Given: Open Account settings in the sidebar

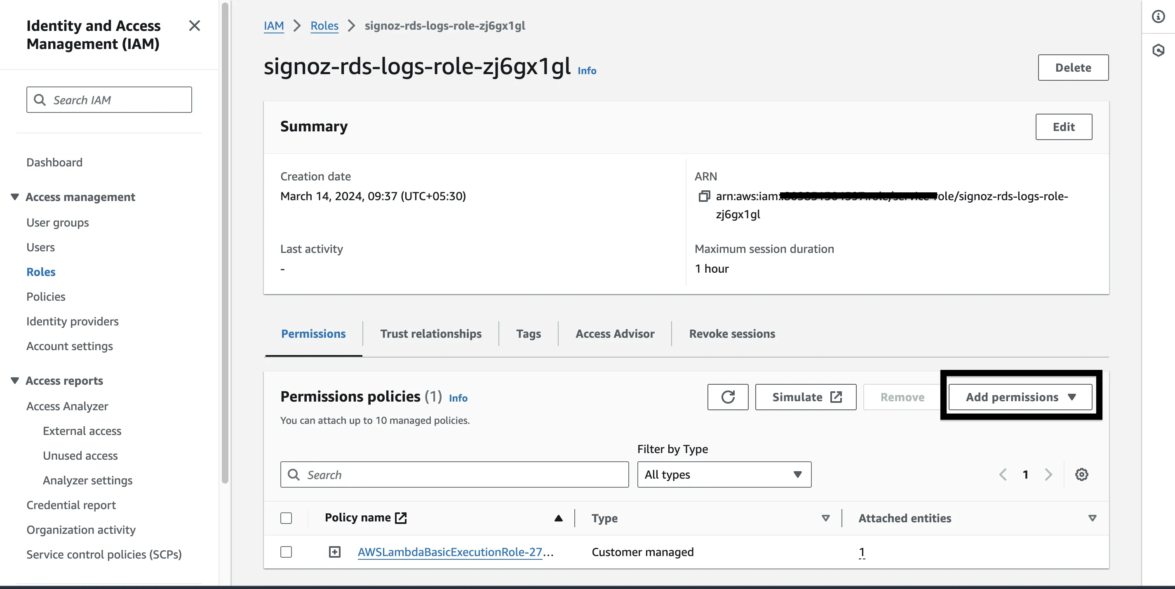Looking at the screenshot, I should point(69,346).
